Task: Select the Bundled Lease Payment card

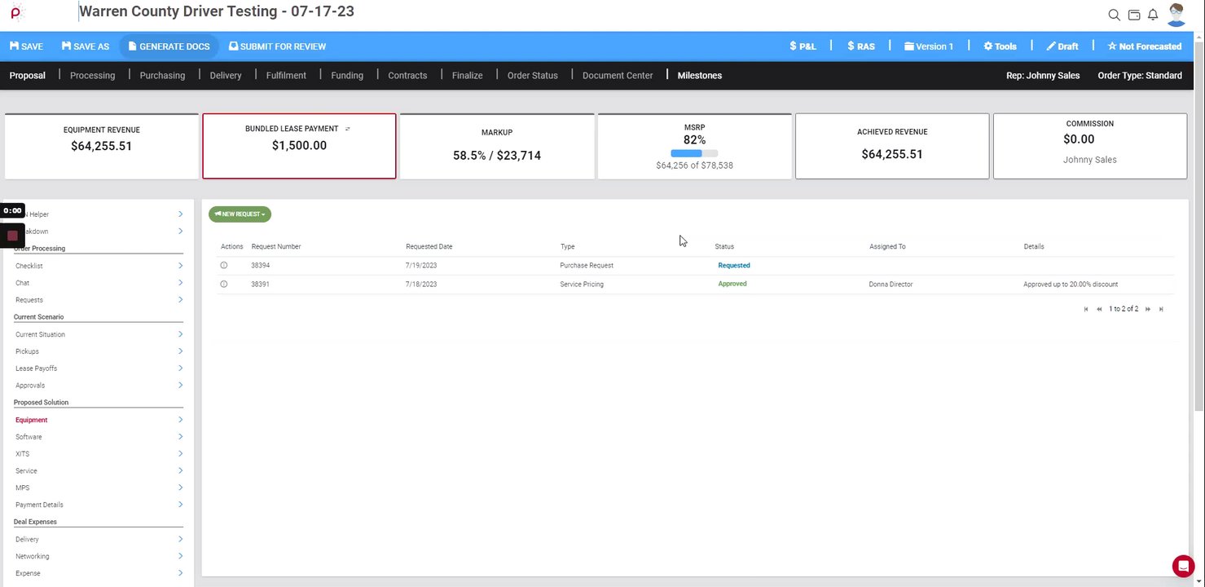Action: click(x=299, y=146)
